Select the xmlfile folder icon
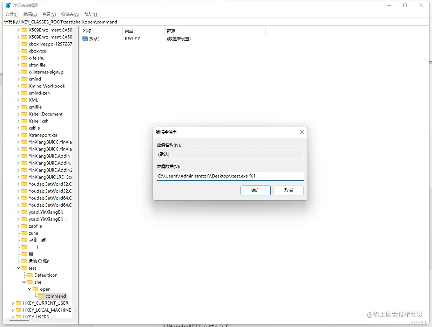 pos(24,107)
